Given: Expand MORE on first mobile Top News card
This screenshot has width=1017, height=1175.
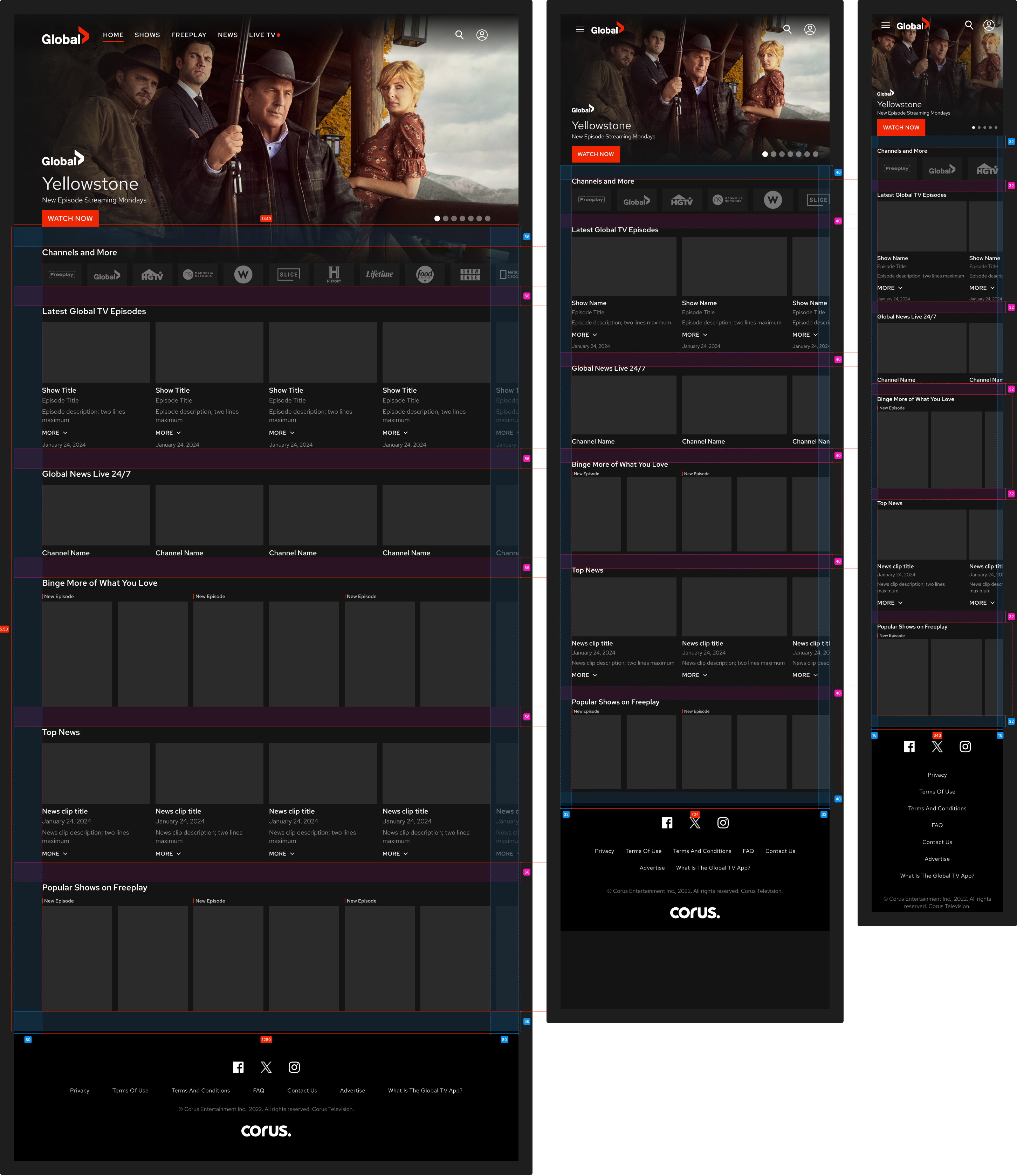Looking at the screenshot, I should (889, 603).
